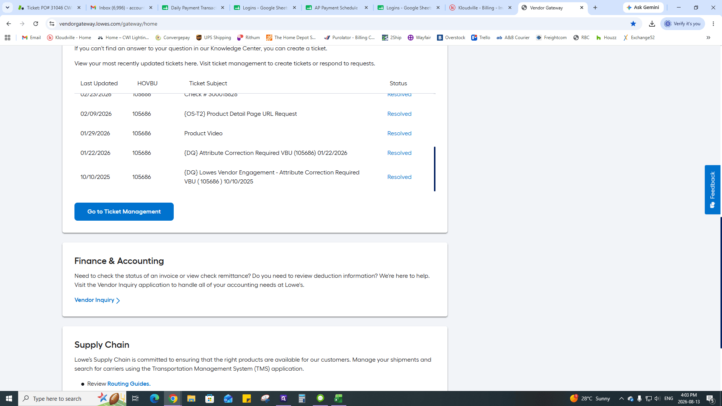Switch to Kloudville Billing tab
The image size is (722, 406).
[481, 8]
